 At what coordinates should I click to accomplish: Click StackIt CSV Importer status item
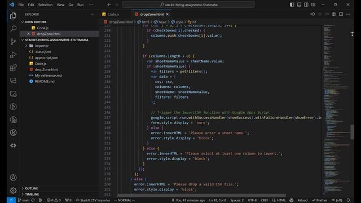point(93,200)
